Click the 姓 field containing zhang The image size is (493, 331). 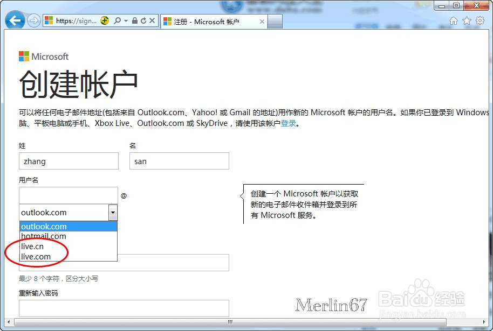click(x=69, y=161)
